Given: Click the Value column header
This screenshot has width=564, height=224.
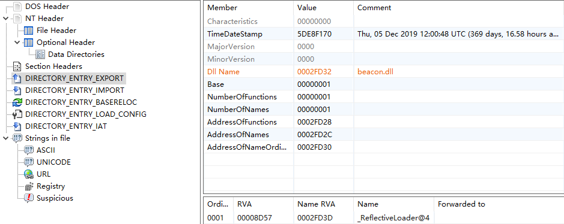Looking at the screenshot, I should 324,8.
